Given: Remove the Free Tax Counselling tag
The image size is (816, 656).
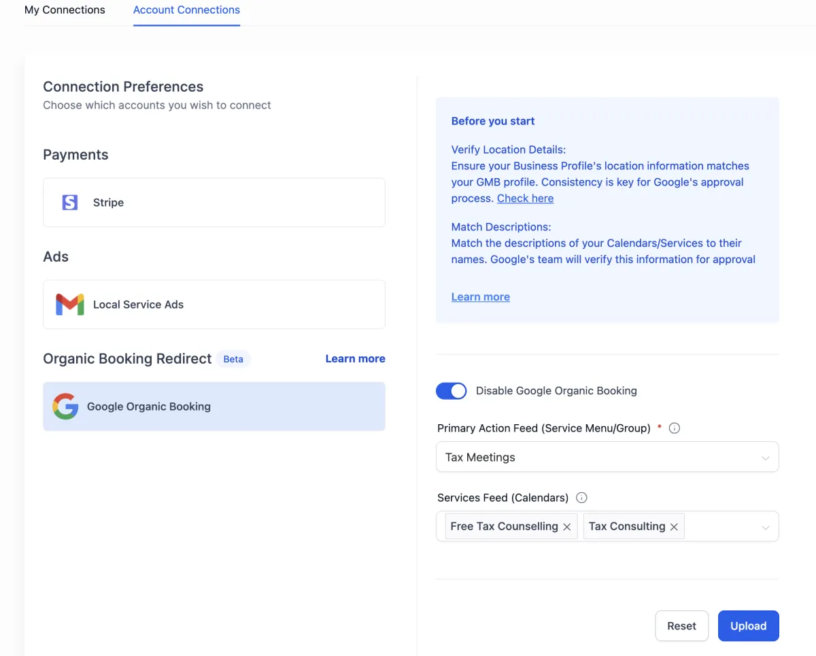Looking at the screenshot, I should click(x=567, y=527).
